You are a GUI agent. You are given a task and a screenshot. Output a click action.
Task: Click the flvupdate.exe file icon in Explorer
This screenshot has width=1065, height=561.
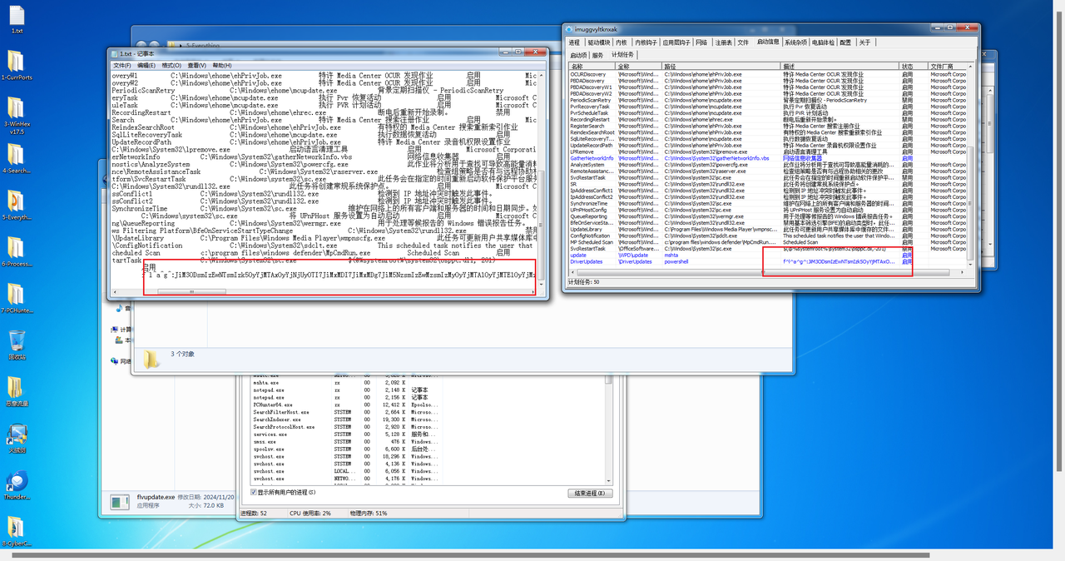click(x=121, y=501)
